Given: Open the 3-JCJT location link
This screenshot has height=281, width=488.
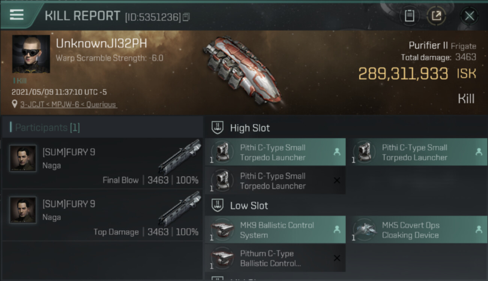Looking at the screenshot, I should click(x=68, y=105).
